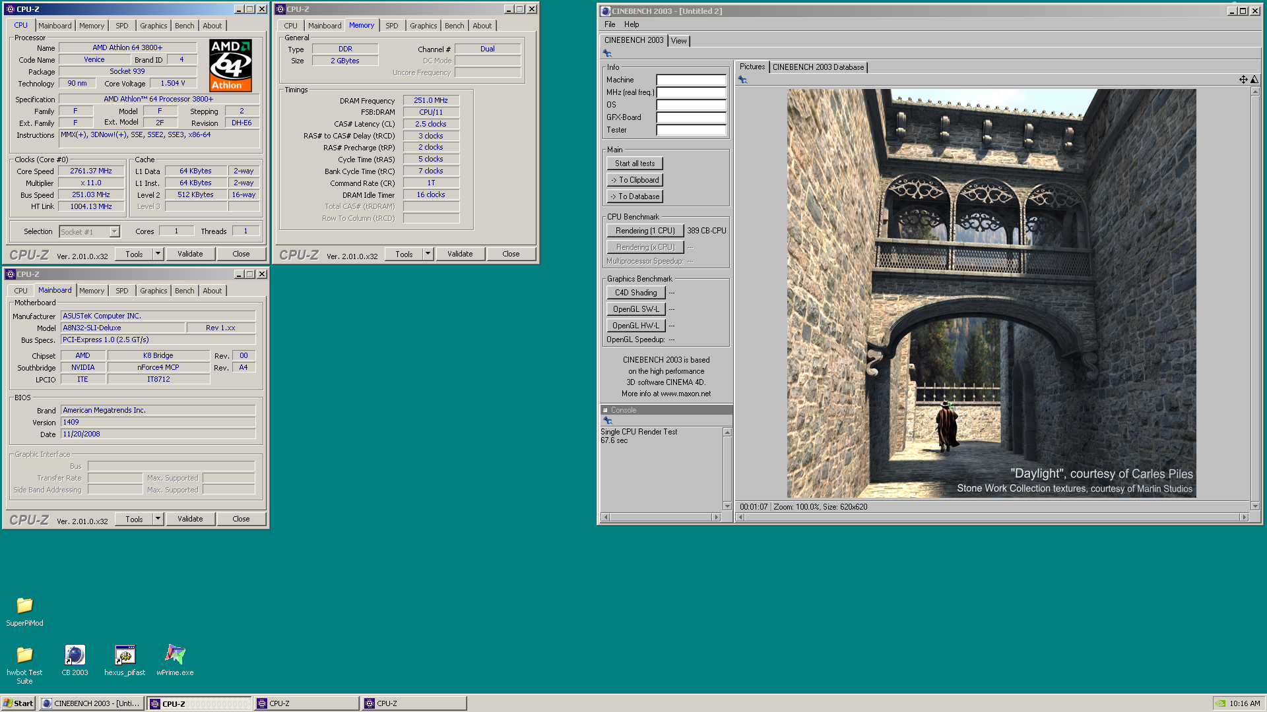The height and width of the screenshot is (712, 1267).
Task: Click the GFX-Board input field
Action: pyautogui.click(x=691, y=117)
